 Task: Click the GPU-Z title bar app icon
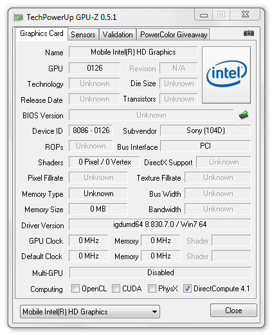pyautogui.click(x=19, y=17)
